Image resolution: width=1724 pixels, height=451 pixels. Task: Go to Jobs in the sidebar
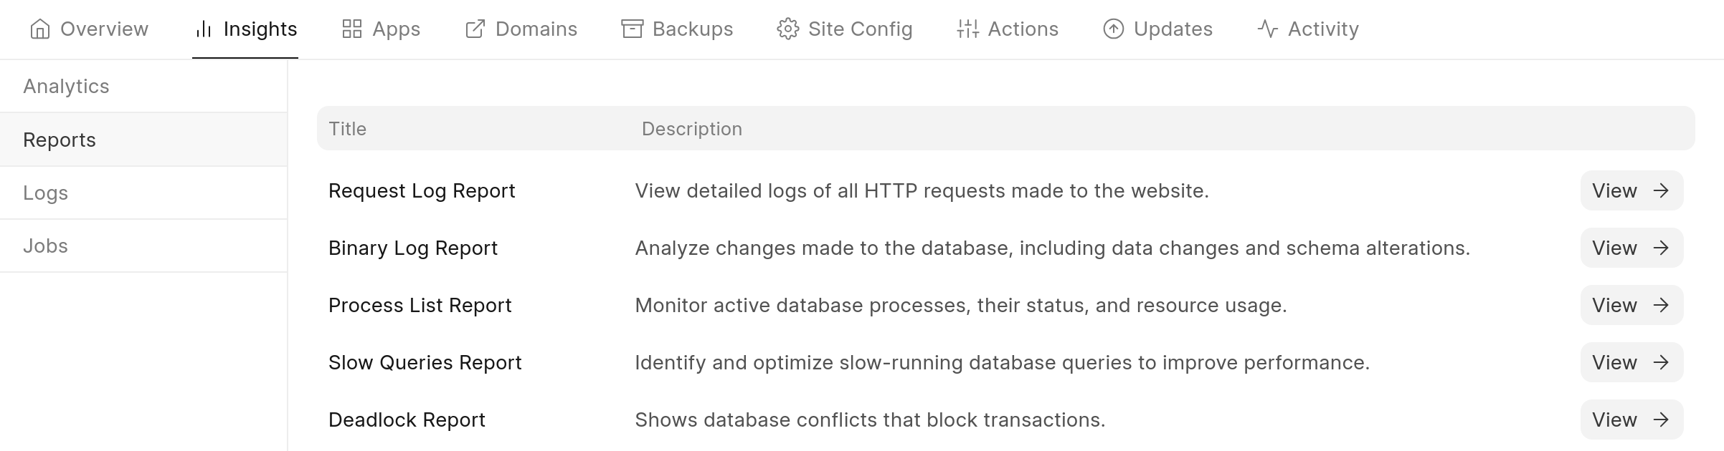tap(45, 246)
